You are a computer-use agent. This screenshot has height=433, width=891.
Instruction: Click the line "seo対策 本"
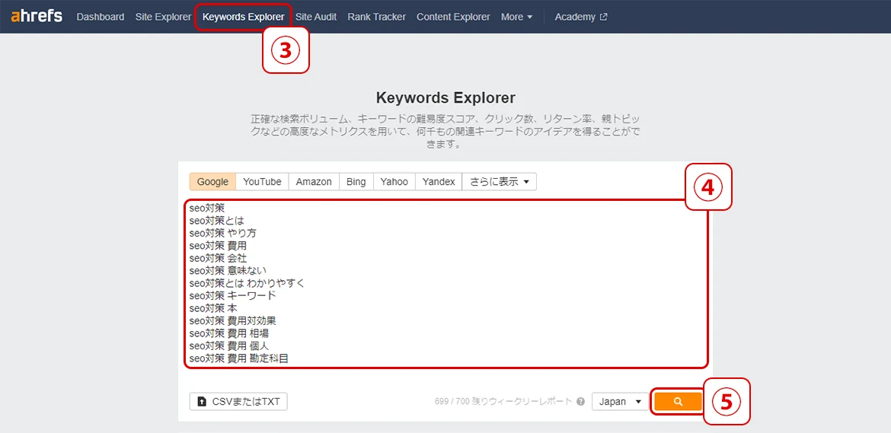click(213, 308)
